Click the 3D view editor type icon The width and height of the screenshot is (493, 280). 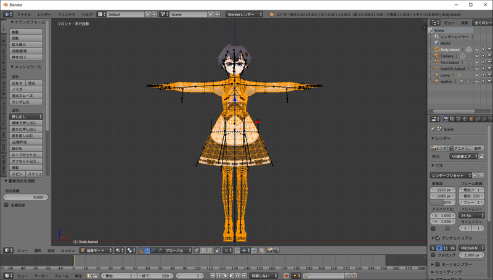coord(6,251)
